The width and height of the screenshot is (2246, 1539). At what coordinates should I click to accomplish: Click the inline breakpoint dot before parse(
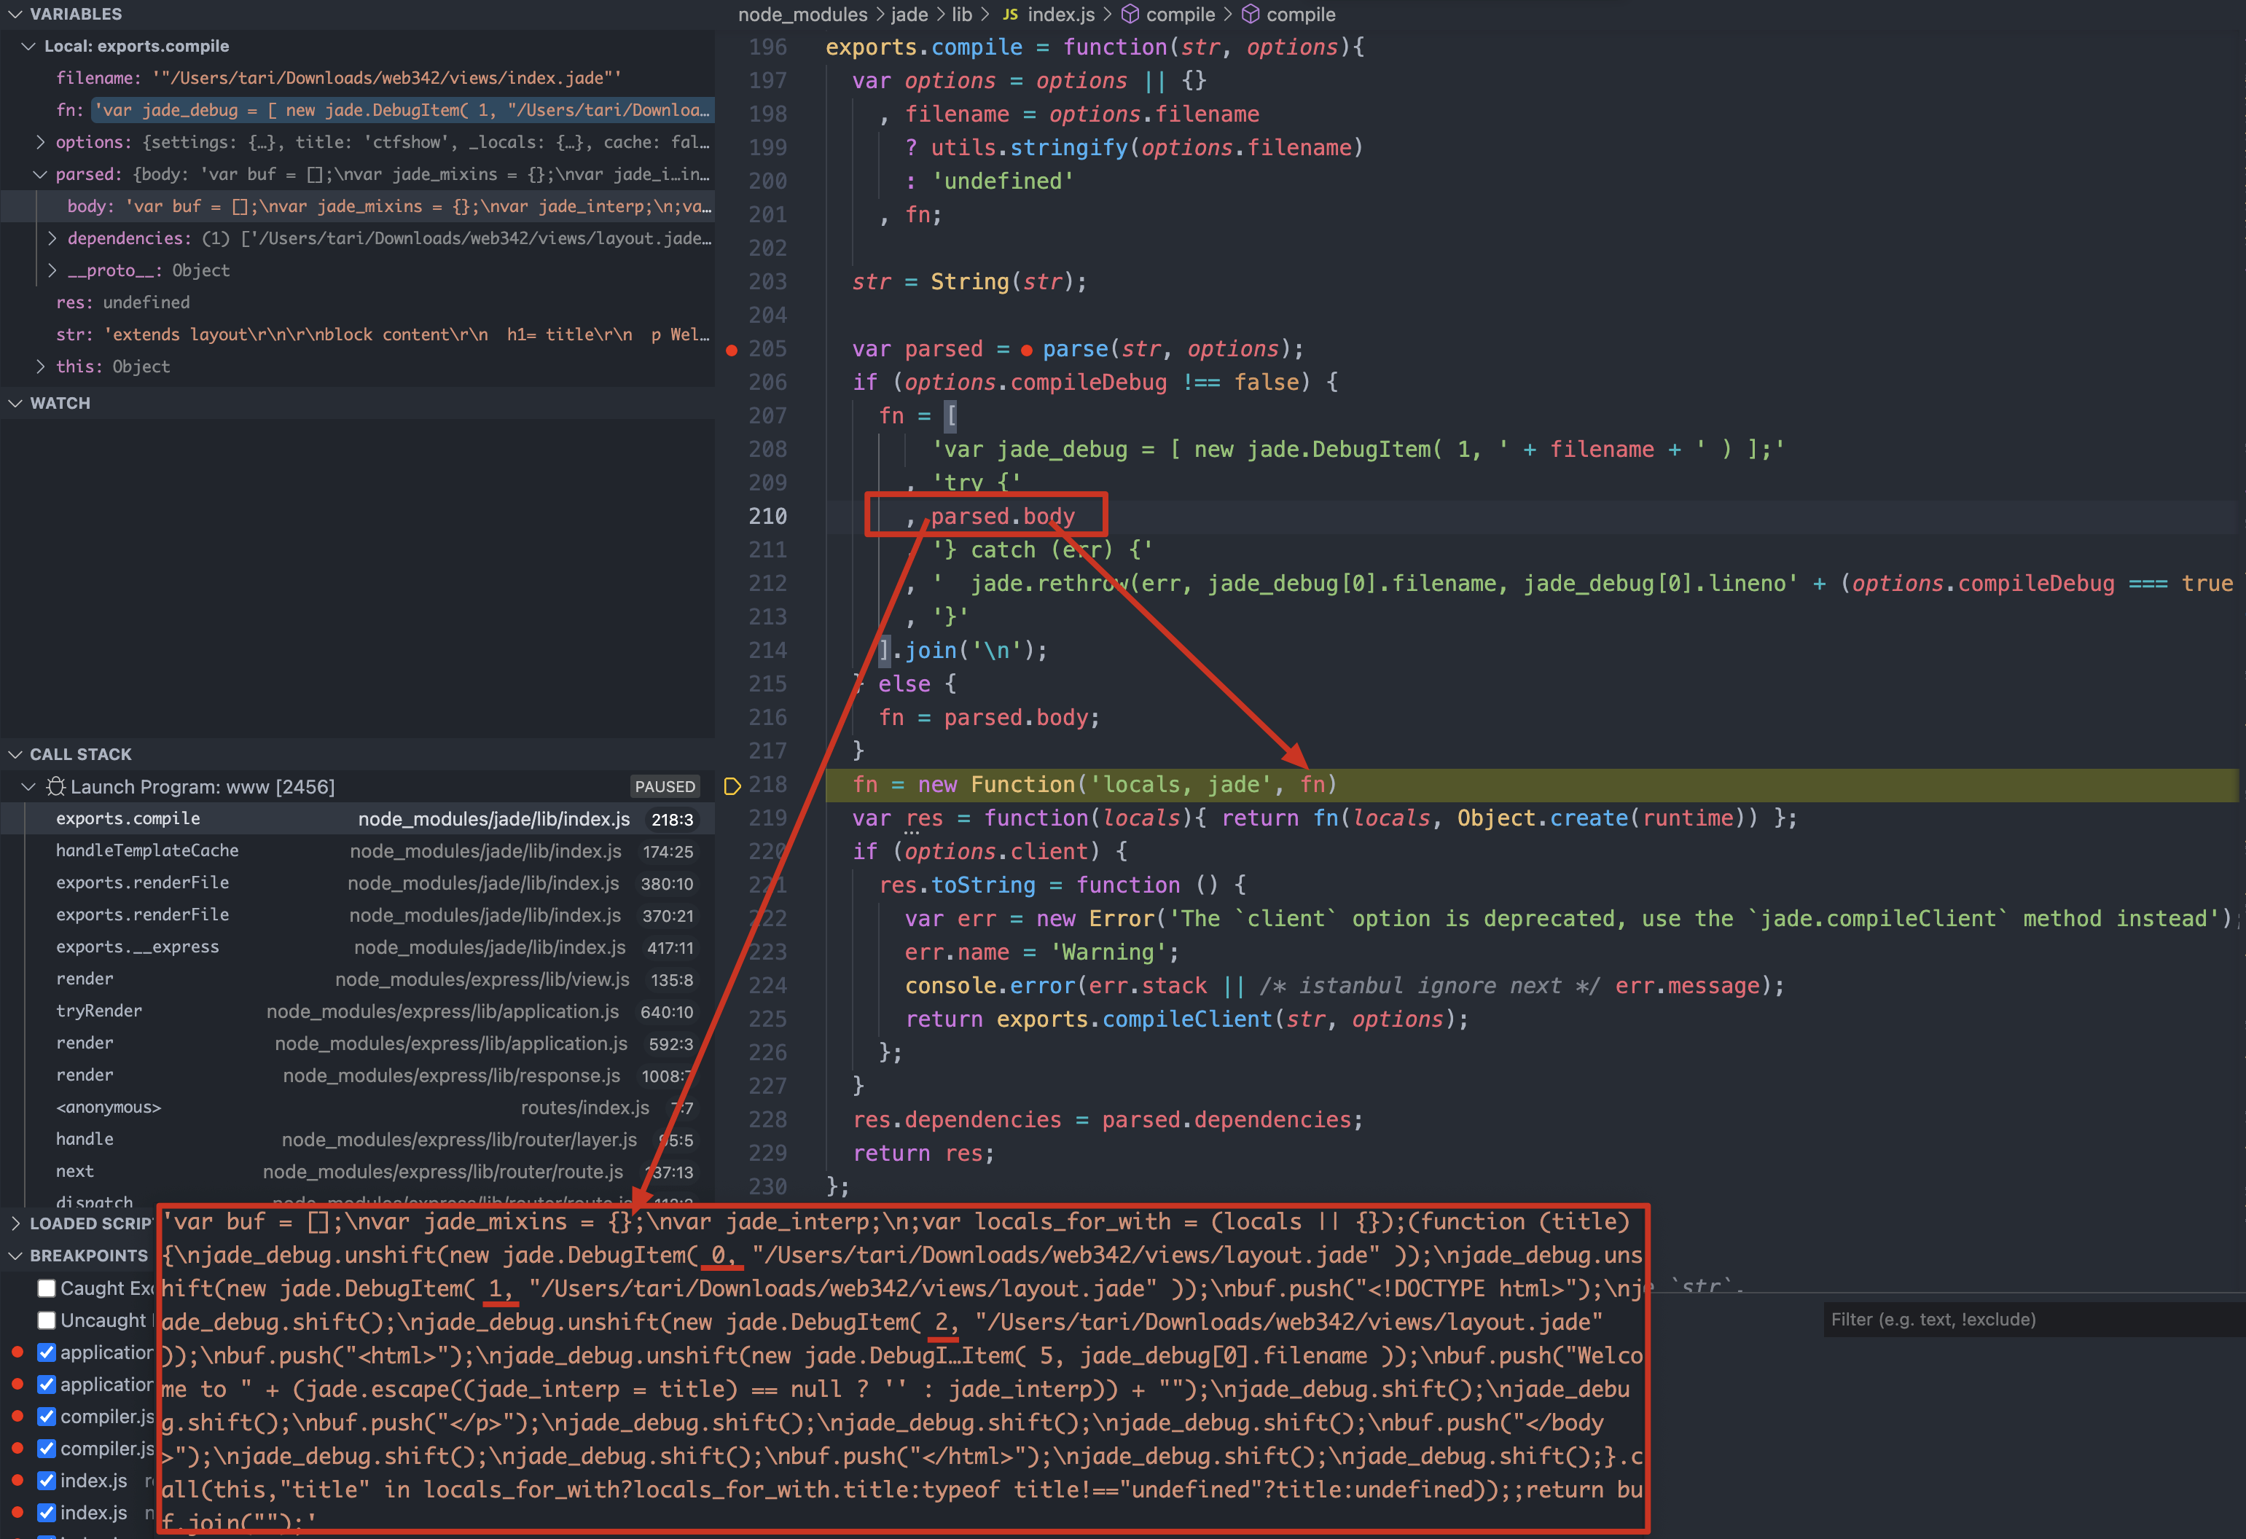coord(1026,350)
